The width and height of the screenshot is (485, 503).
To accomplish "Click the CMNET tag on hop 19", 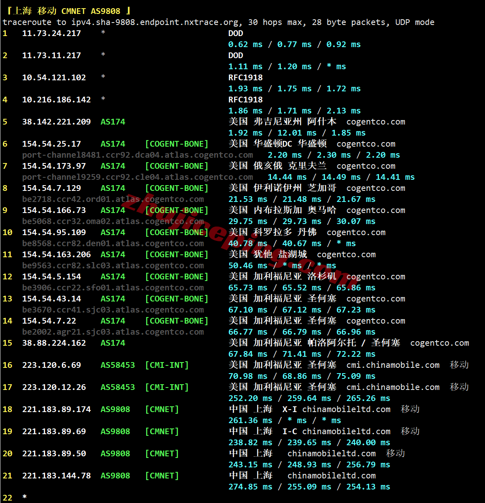I will point(162,431).
